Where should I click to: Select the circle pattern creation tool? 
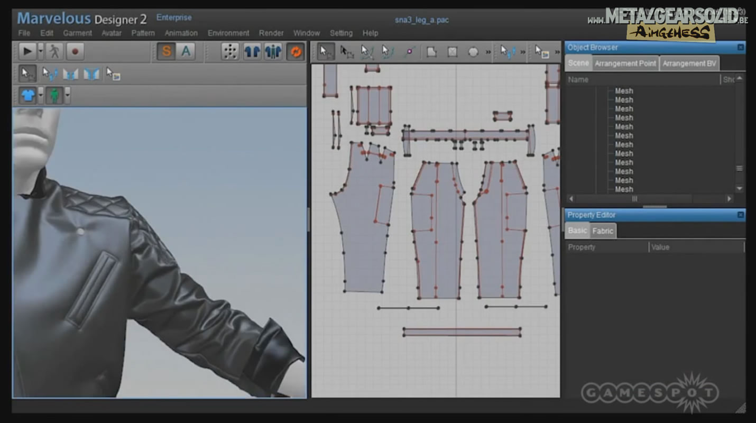(x=473, y=52)
